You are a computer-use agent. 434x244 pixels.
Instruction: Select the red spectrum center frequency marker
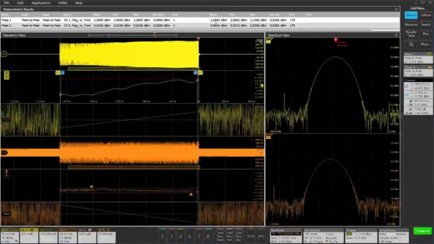coord(336,40)
